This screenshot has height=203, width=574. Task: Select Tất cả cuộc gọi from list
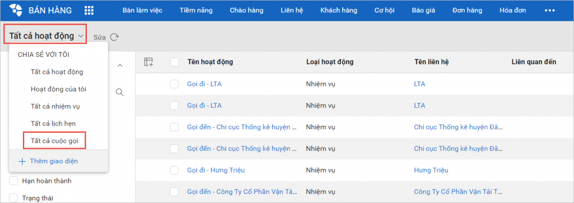(x=54, y=140)
